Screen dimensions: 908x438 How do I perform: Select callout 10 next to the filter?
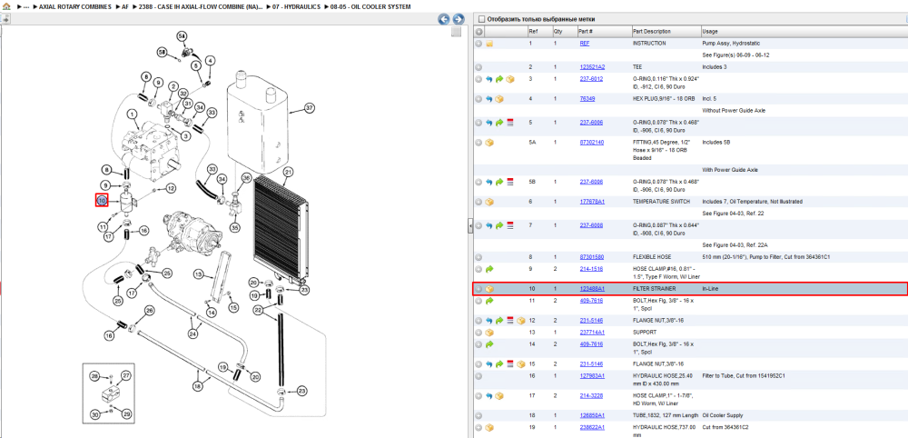coord(102,201)
